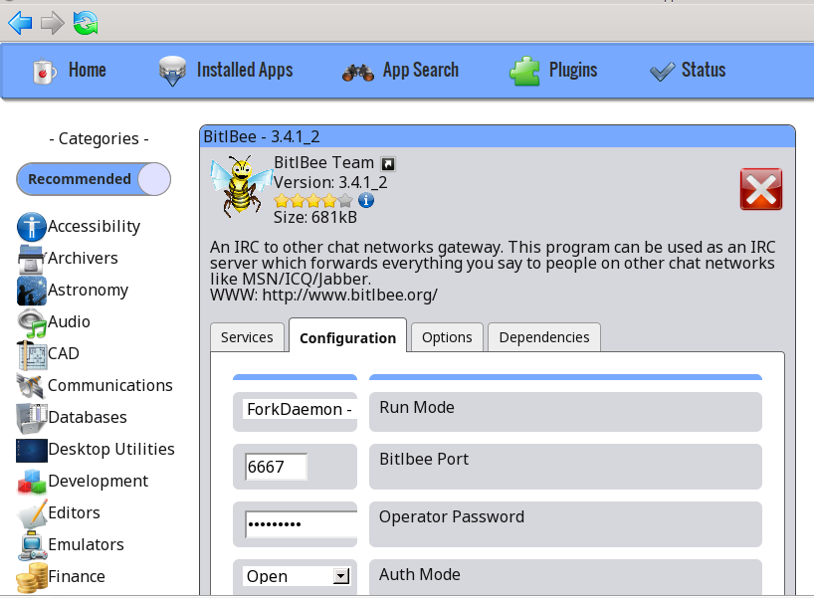Screen dimensions: 814x598
Task: Click the Version: 3.4.1_2 text
Action: click(330, 183)
